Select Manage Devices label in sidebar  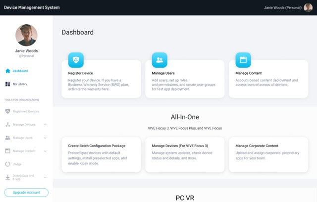coord(24,125)
